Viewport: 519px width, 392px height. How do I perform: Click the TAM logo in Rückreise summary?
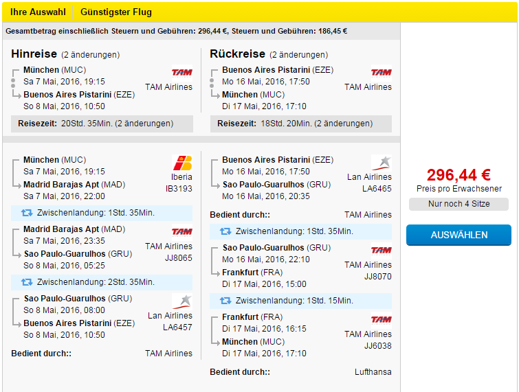coord(382,73)
